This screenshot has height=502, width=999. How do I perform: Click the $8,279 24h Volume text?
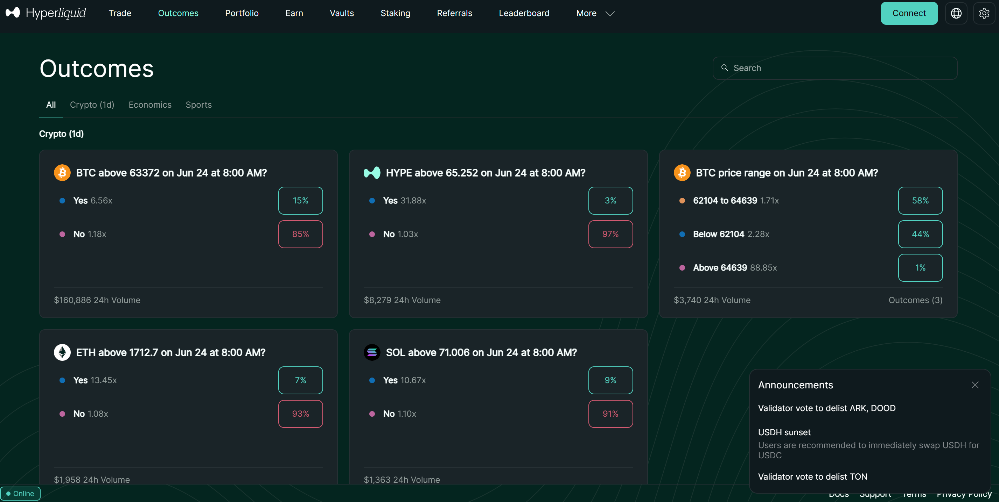click(402, 300)
